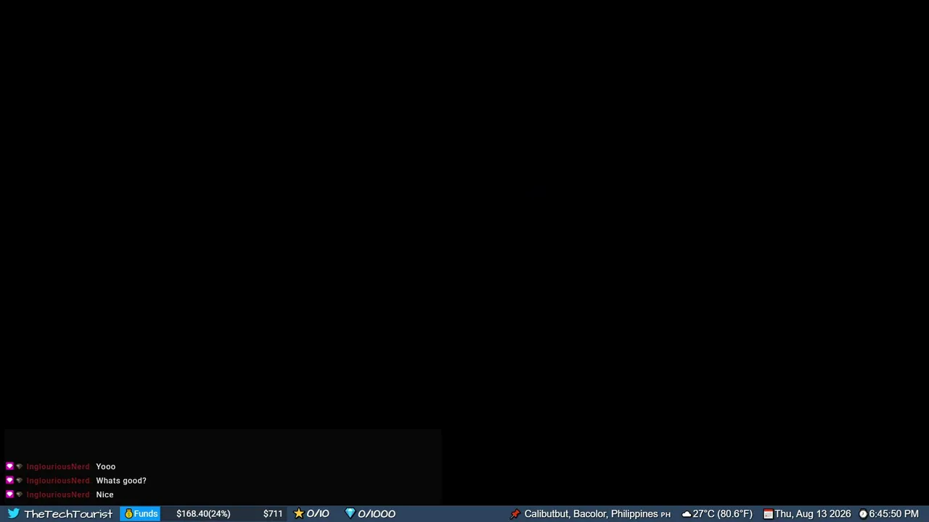The width and height of the screenshot is (929, 522).
Task: Click the money bag Funds icon
Action: pyautogui.click(x=128, y=513)
